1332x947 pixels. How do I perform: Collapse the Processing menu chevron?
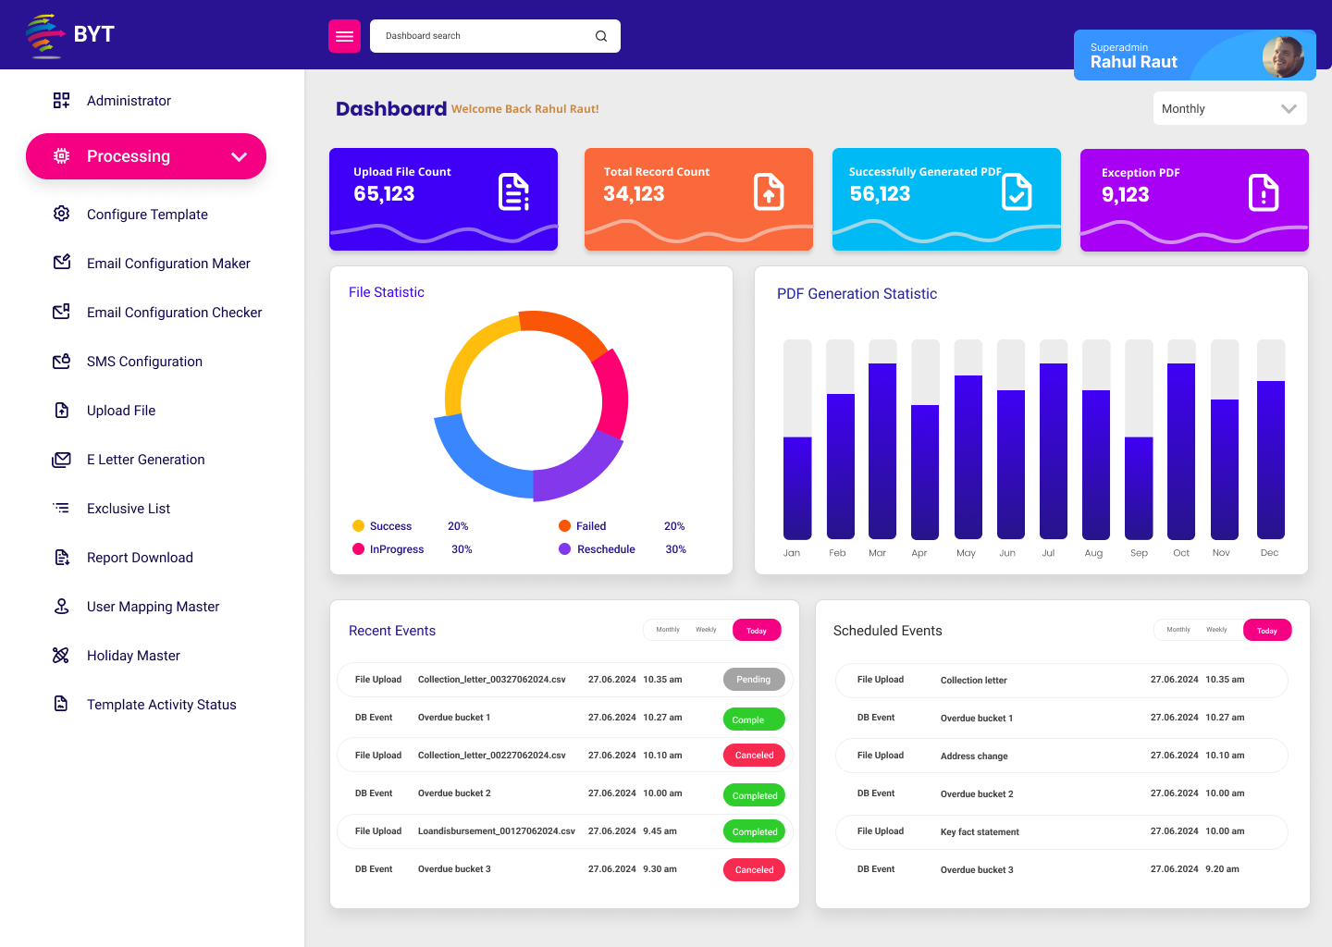[239, 156]
